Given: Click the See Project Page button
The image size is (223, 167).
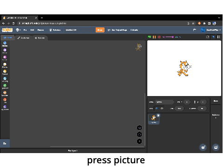Looking at the screenshot, I should tap(118, 30).
